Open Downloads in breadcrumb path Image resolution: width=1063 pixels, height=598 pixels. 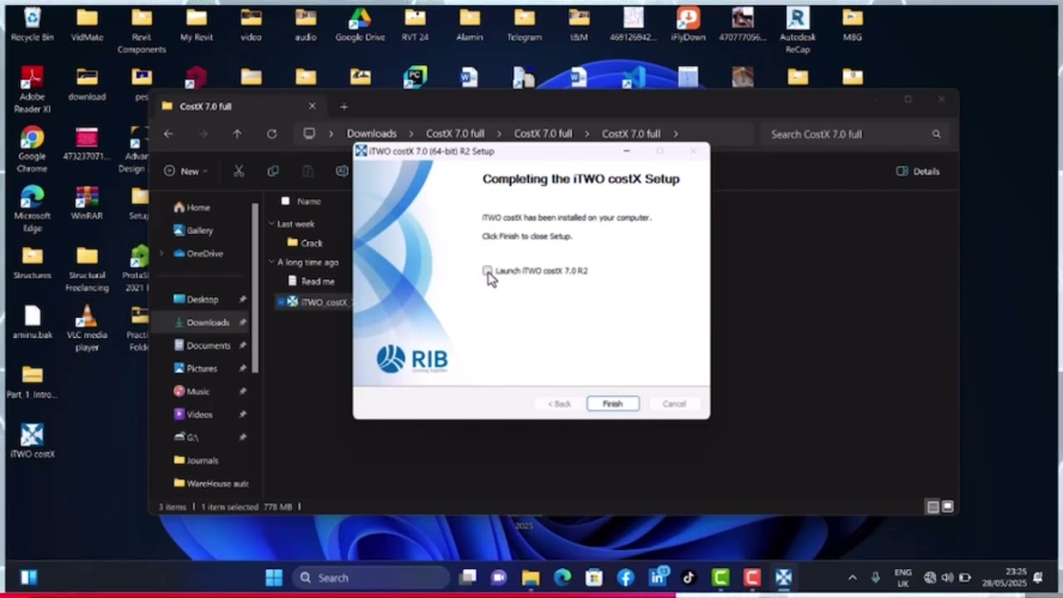(371, 134)
